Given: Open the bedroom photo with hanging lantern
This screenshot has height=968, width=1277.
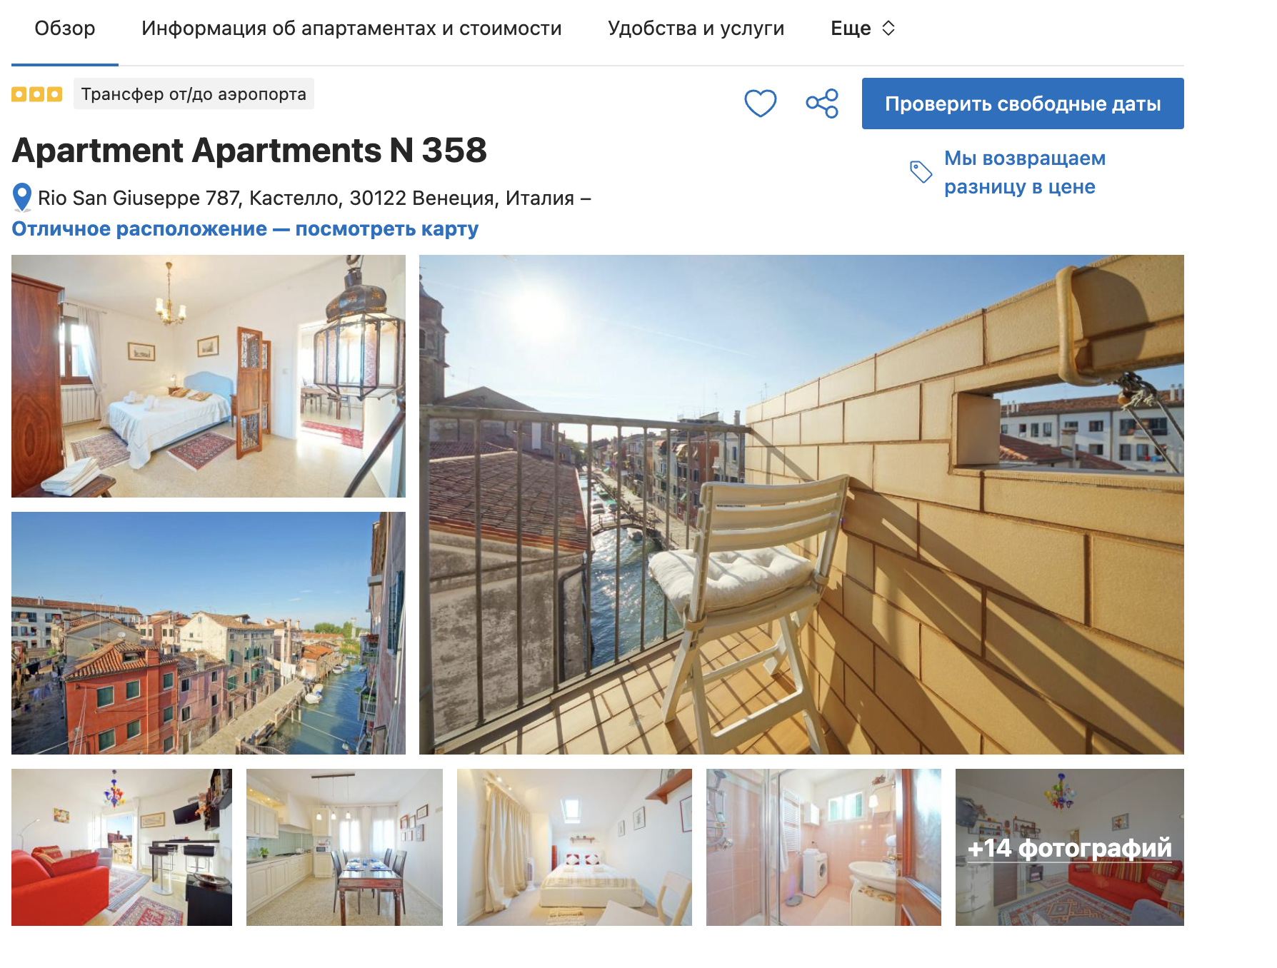Looking at the screenshot, I should point(209,376).
